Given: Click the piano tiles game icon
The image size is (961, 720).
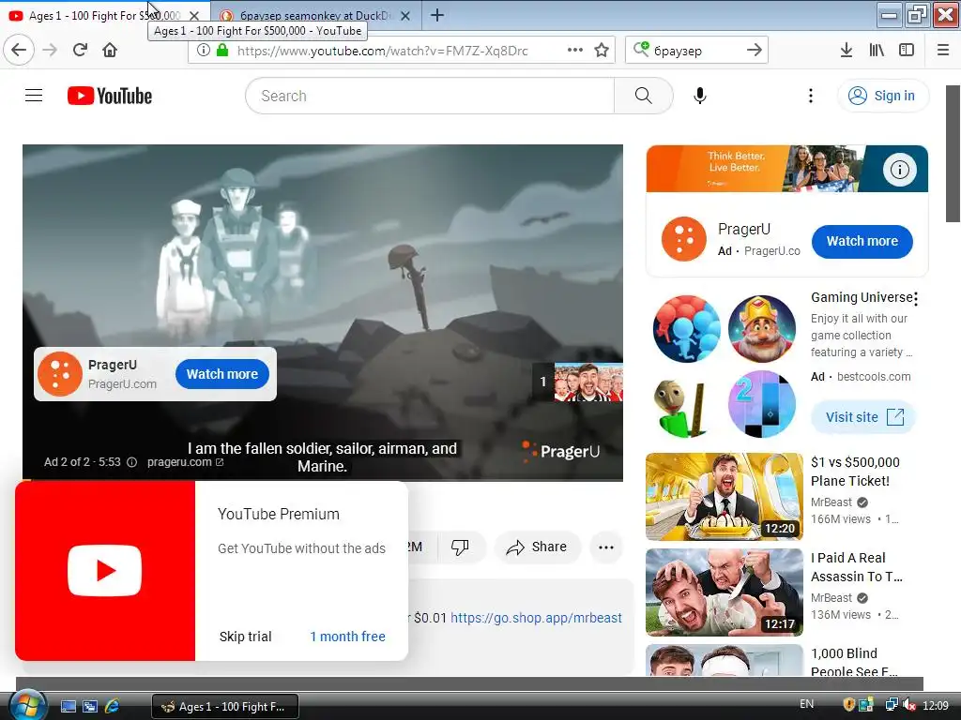Looking at the screenshot, I should [x=761, y=404].
